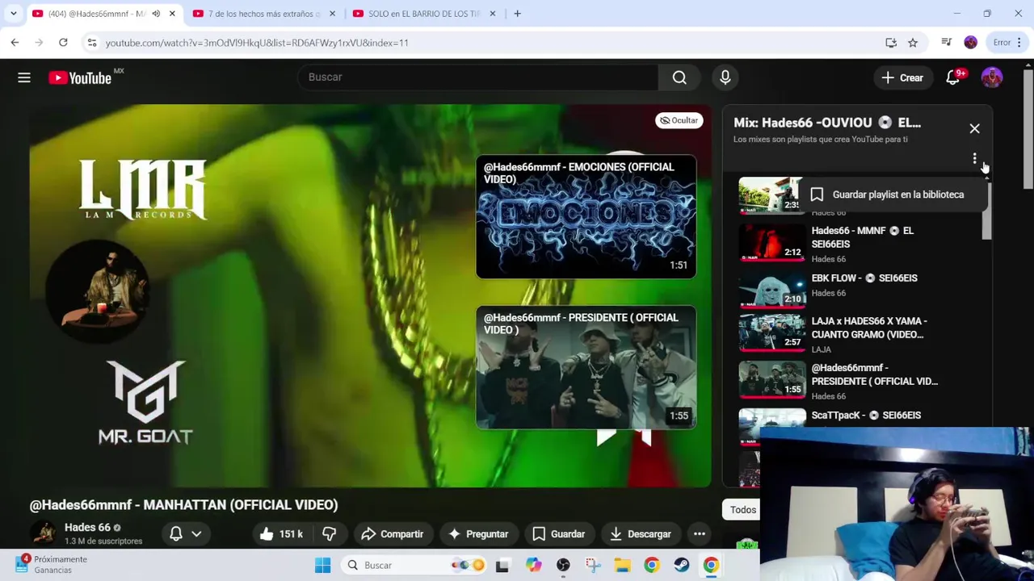
Task: Install the app via the address bar icon
Action: tap(891, 43)
